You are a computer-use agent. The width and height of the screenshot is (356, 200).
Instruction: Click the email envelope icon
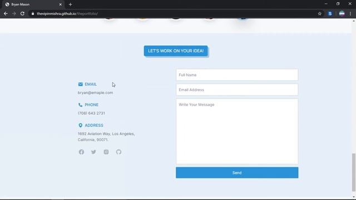point(80,84)
